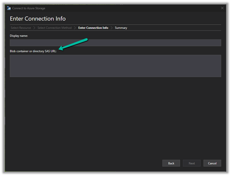
Task: Click the green arrow annotation
Action: (x=73, y=44)
